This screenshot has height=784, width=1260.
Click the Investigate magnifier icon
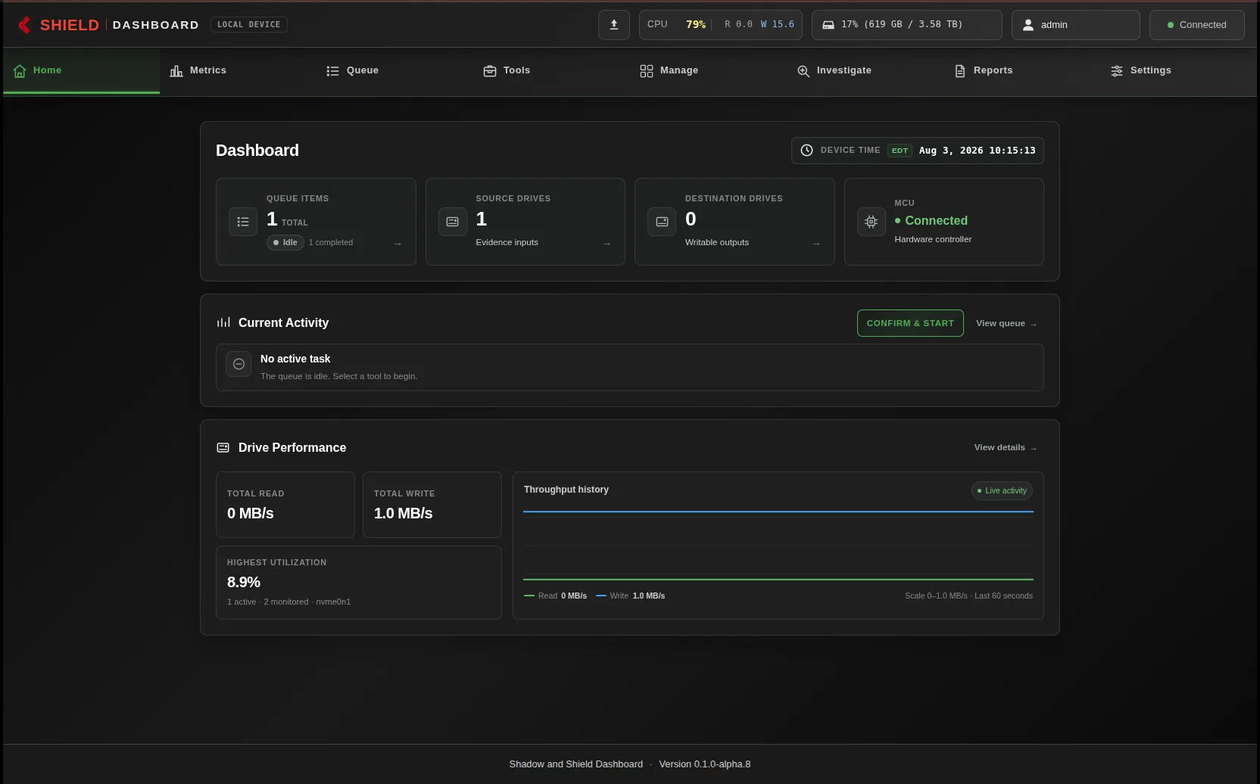pyautogui.click(x=803, y=71)
